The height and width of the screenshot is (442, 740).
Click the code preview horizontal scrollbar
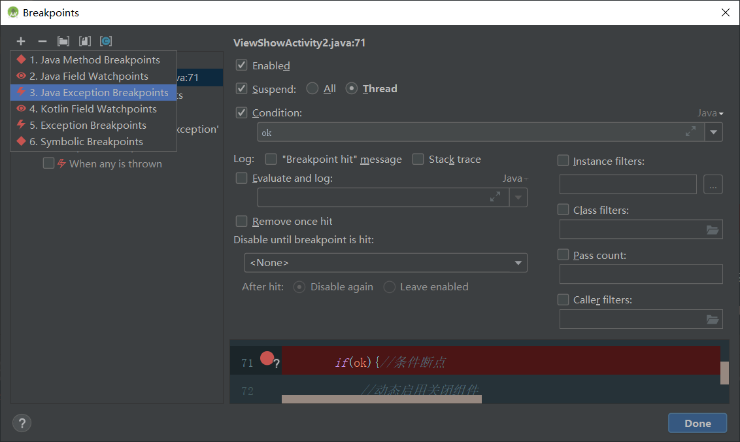(x=381, y=399)
